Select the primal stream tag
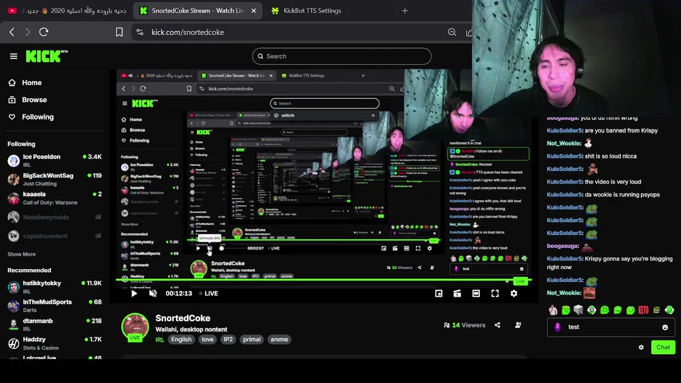 click(252, 339)
